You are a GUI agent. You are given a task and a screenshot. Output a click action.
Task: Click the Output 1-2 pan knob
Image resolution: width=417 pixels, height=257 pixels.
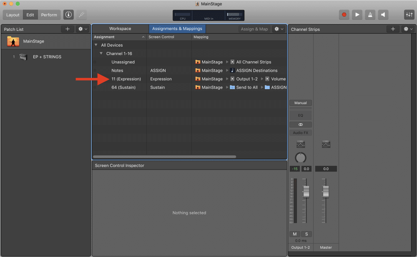(301, 157)
